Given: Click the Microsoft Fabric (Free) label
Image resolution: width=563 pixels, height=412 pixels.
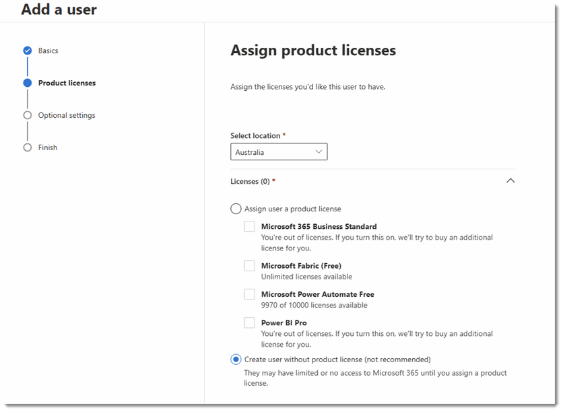Looking at the screenshot, I should click(x=301, y=265).
